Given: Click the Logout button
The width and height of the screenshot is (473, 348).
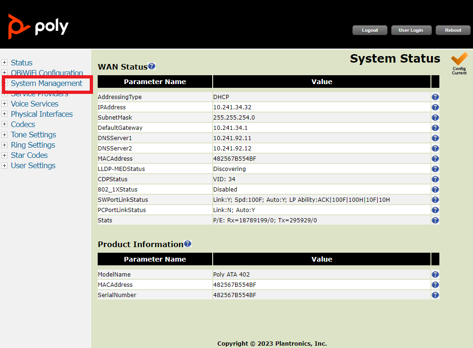Looking at the screenshot, I should [x=370, y=30].
